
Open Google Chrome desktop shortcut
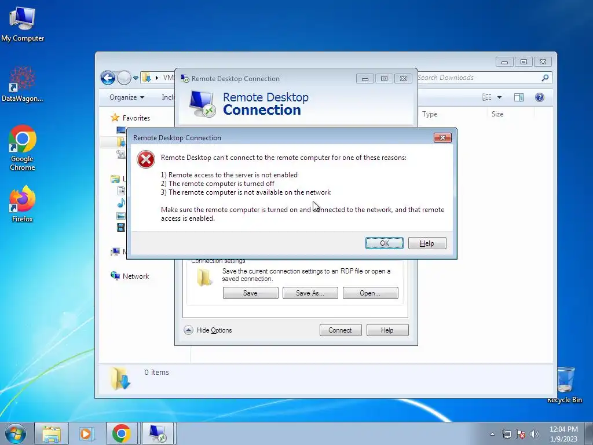coord(23,148)
